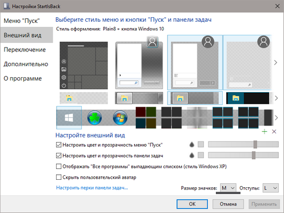Open the start menu color swatch
The width and height of the screenshot is (284, 213).
click(200, 144)
